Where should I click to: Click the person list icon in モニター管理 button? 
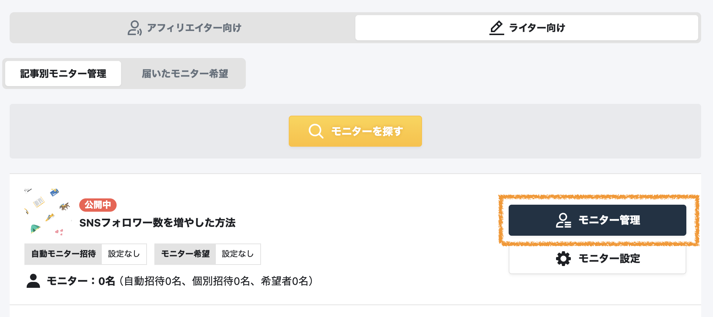pos(563,220)
